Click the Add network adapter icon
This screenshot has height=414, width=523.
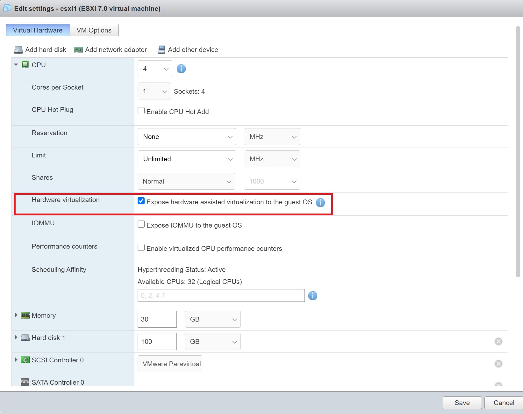point(78,50)
